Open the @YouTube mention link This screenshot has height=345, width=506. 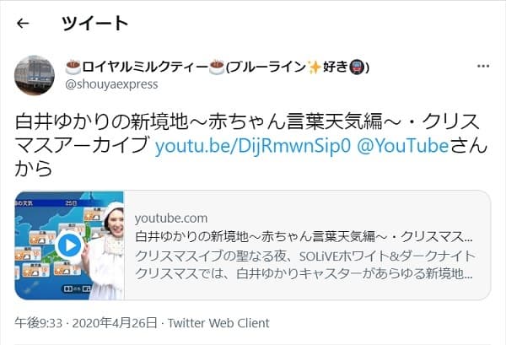403,146
